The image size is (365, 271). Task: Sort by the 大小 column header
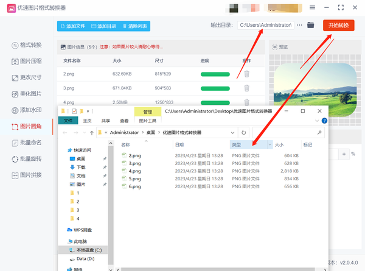click(x=279, y=145)
